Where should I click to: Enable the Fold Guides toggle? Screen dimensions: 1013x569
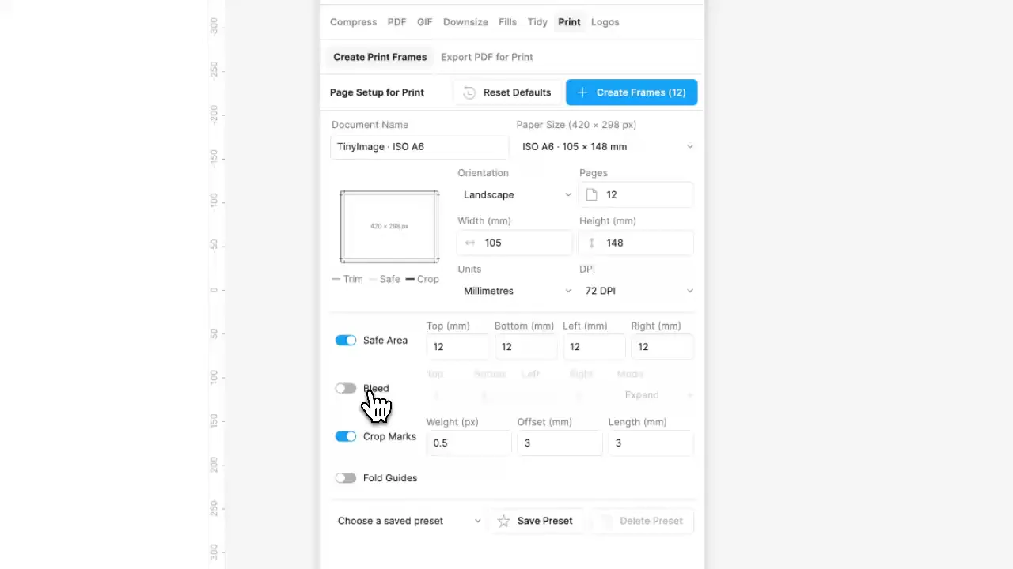(346, 478)
